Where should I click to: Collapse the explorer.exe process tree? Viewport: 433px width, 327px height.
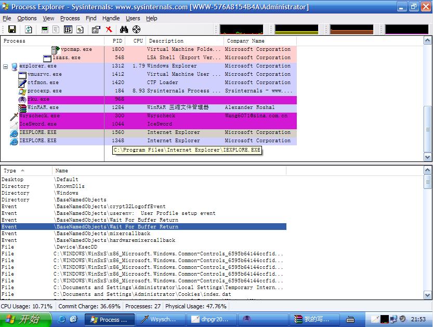6,66
